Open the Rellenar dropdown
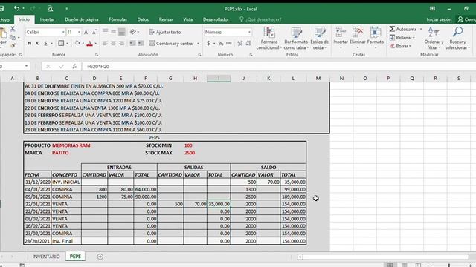The height and width of the screenshot is (267, 476). tap(402, 38)
